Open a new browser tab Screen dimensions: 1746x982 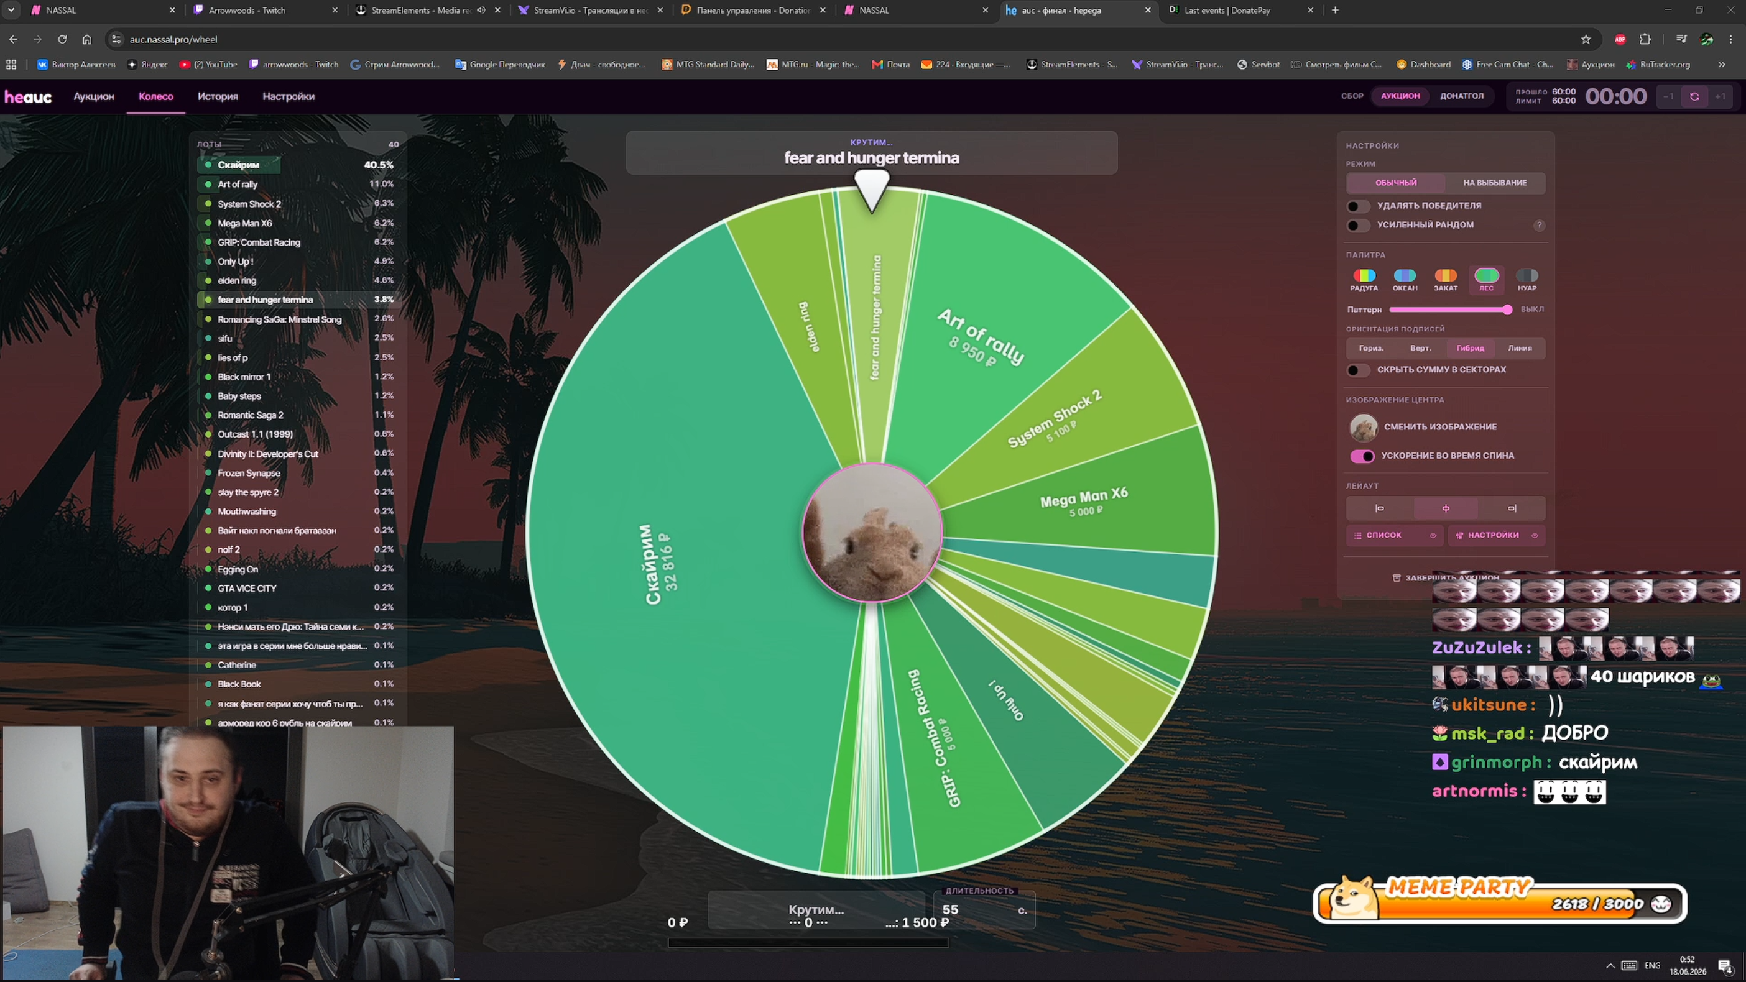pos(1335,10)
